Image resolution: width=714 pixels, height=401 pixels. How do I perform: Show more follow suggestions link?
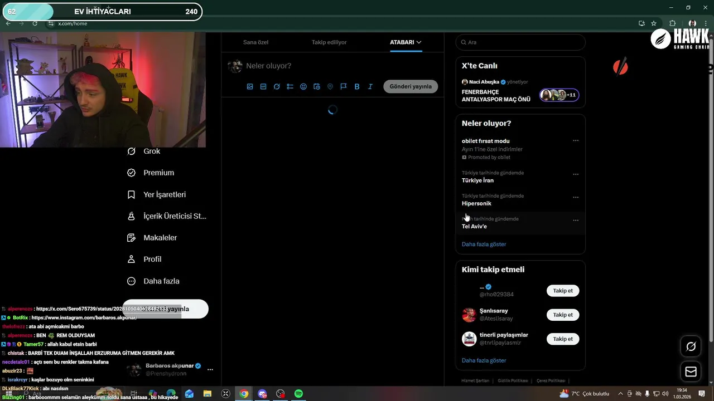click(484, 360)
